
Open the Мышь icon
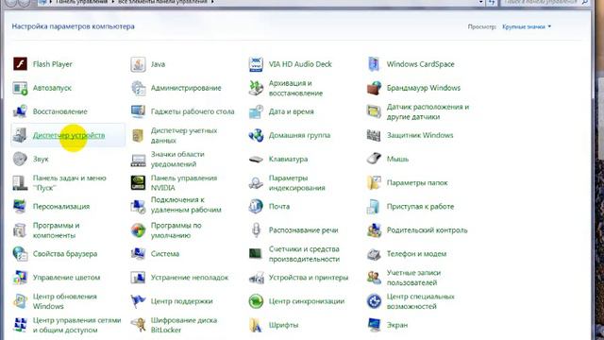[x=374, y=159]
